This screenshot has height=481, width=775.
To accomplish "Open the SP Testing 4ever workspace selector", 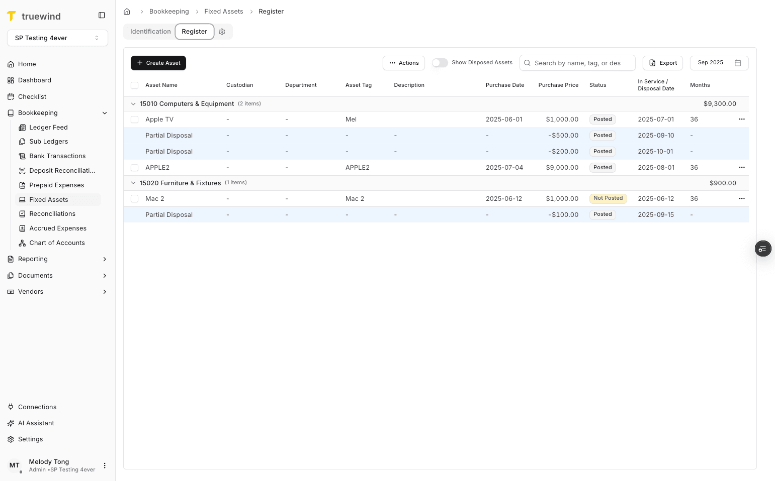I will [57, 38].
